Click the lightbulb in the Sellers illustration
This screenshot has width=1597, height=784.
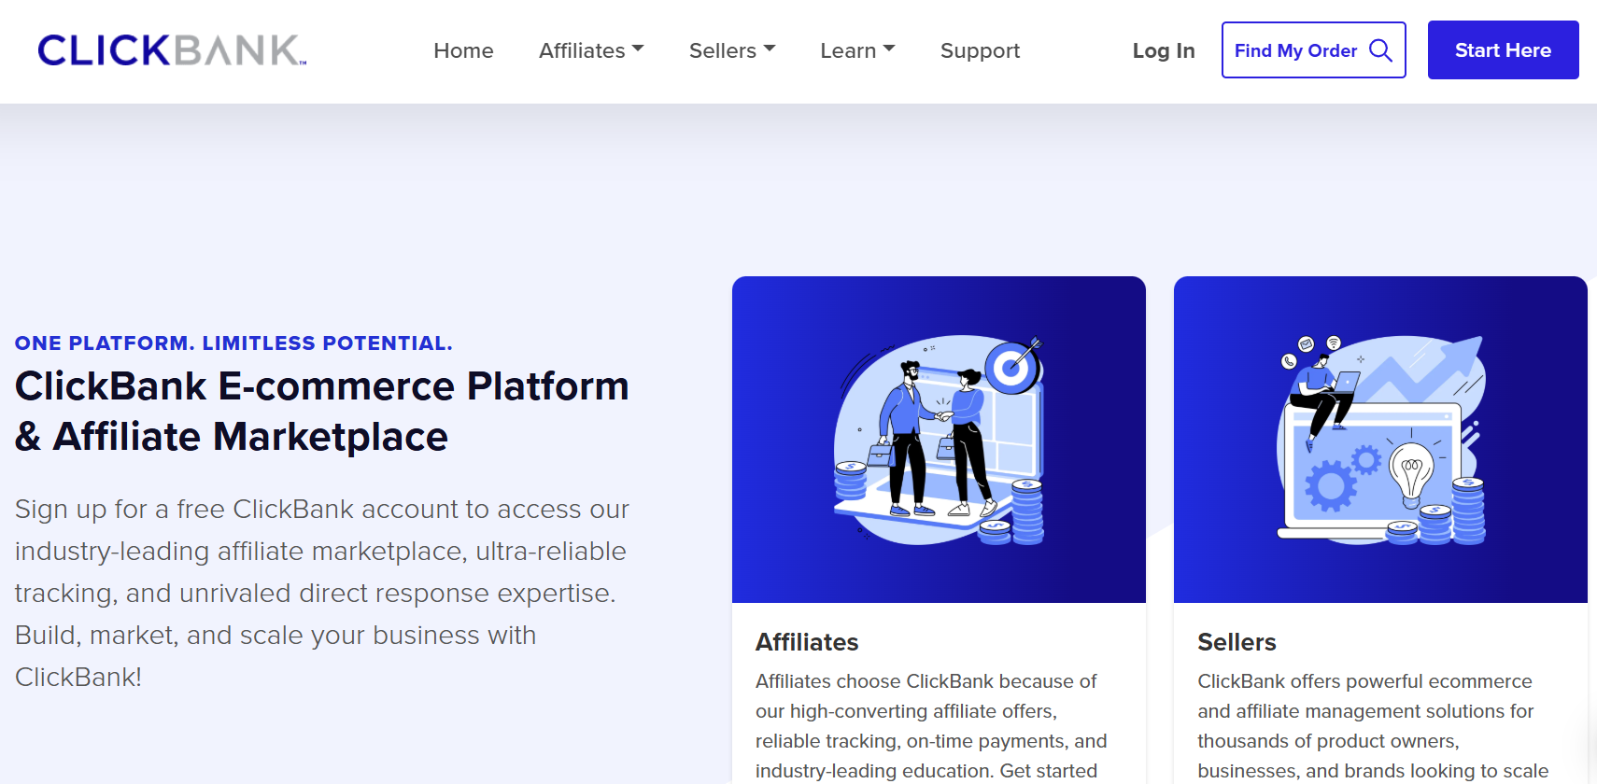point(1411,473)
